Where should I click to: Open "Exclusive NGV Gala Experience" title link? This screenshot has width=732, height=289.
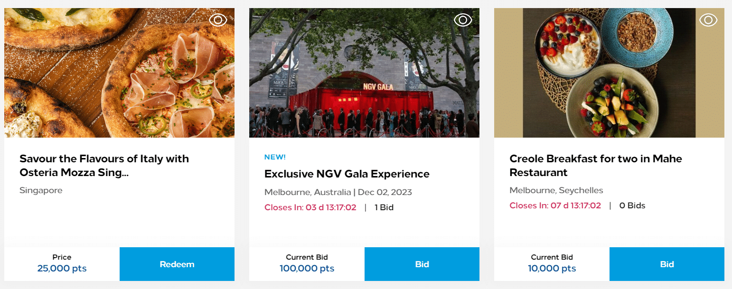click(347, 174)
